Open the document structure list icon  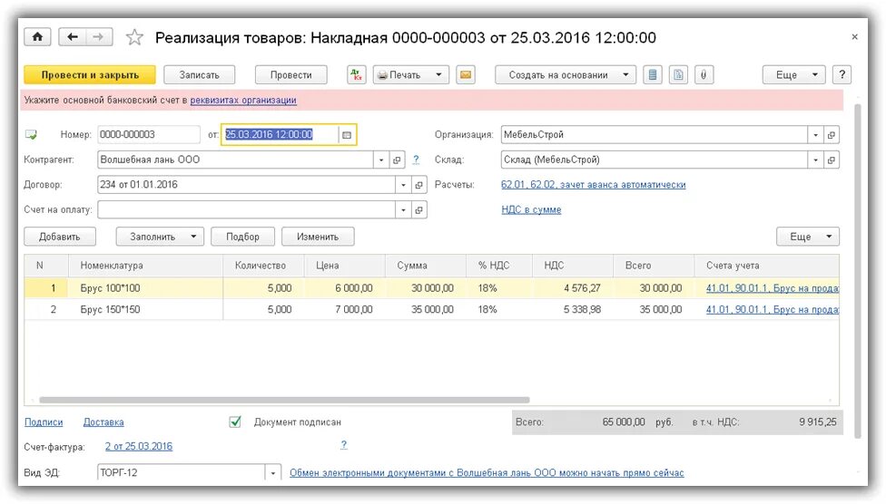coord(653,75)
